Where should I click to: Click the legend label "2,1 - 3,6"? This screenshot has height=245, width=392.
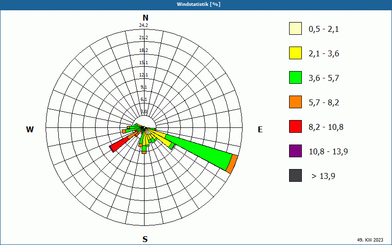coord(324,54)
